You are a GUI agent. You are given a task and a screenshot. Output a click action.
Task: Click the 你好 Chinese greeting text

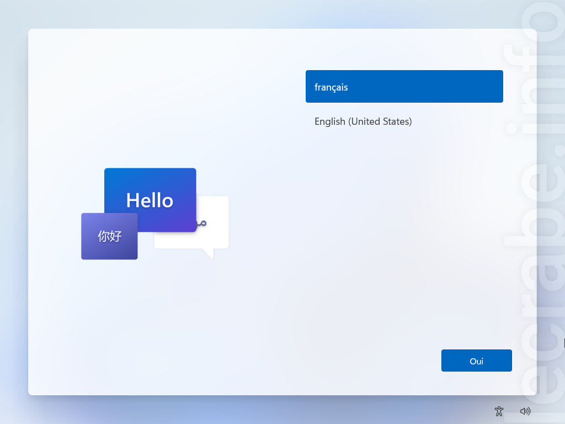click(x=110, y=236)
